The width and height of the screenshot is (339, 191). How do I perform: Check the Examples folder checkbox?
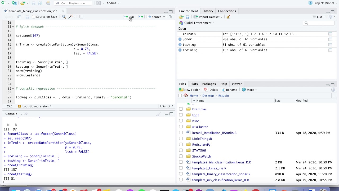181,109
